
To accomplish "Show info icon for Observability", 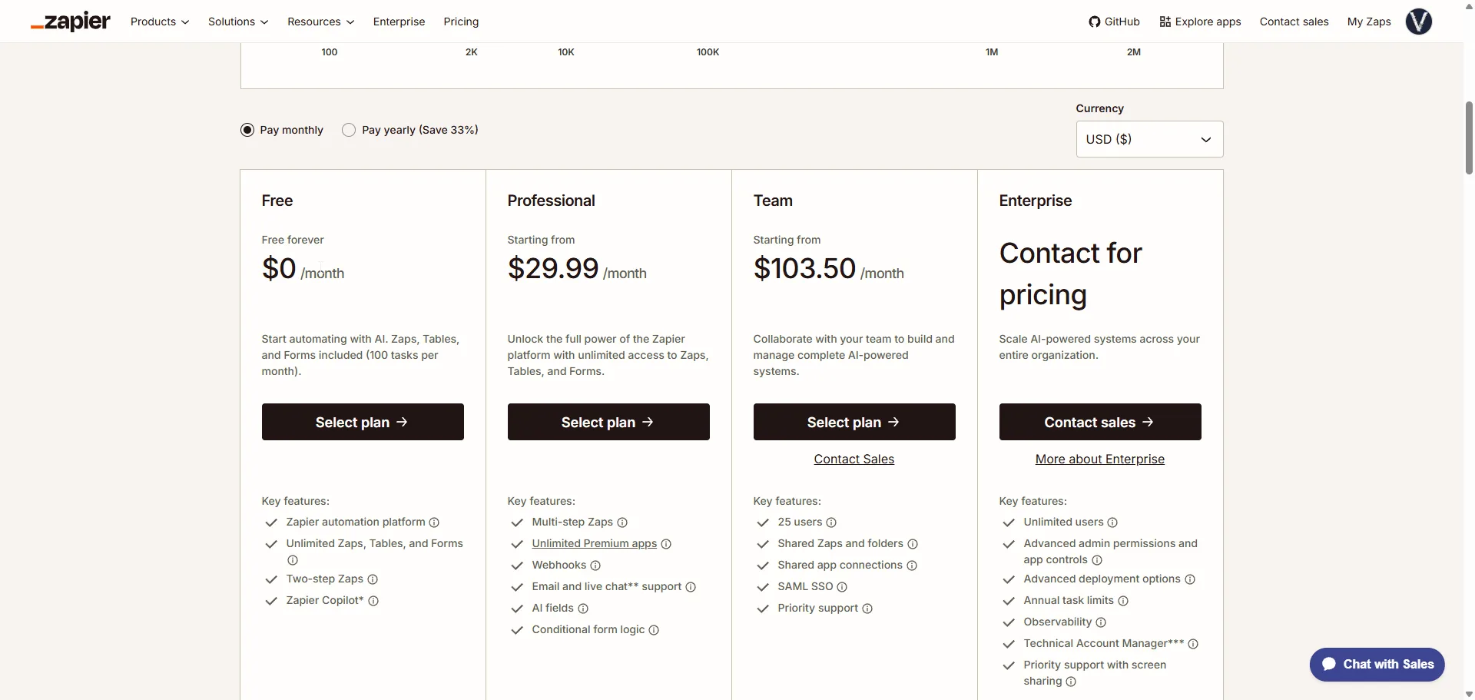I will point(1101,622).
